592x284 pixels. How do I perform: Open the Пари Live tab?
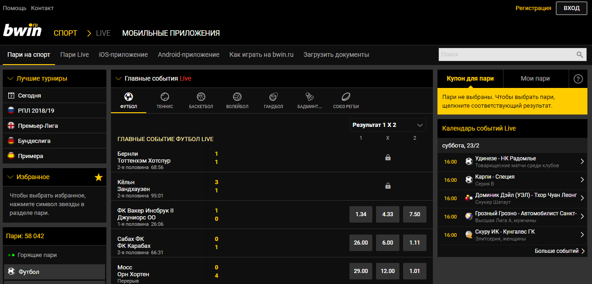(75, 55)
